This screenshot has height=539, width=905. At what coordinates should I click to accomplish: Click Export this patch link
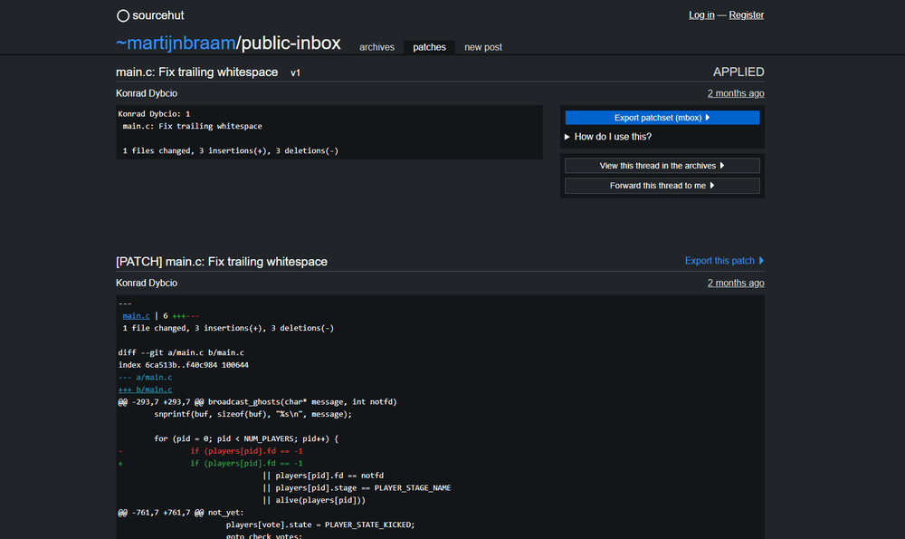724,261
